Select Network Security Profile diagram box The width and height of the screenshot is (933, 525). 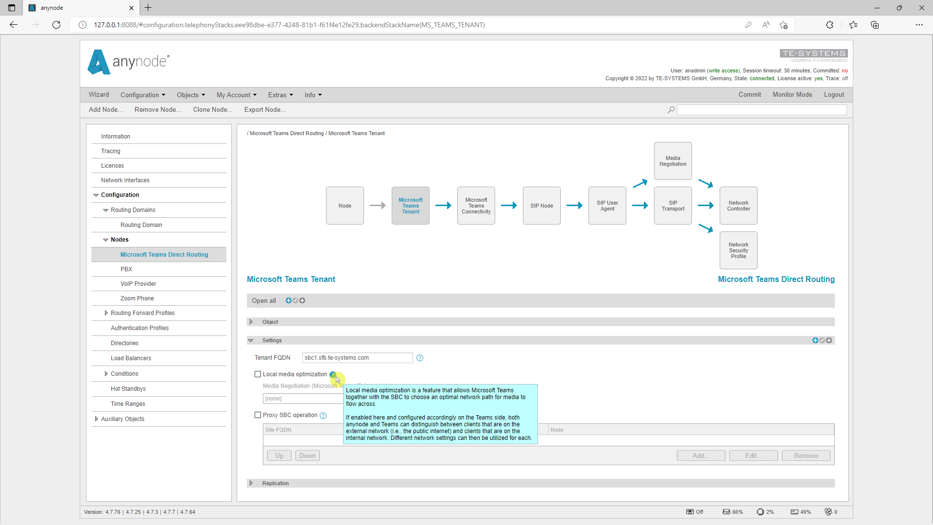(x=739, y=251)
